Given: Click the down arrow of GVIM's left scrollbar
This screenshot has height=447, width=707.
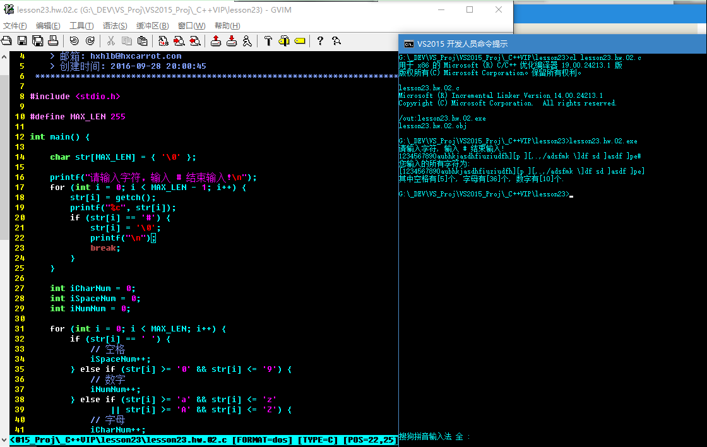Looking at the screenshot, I should point(4,440).
